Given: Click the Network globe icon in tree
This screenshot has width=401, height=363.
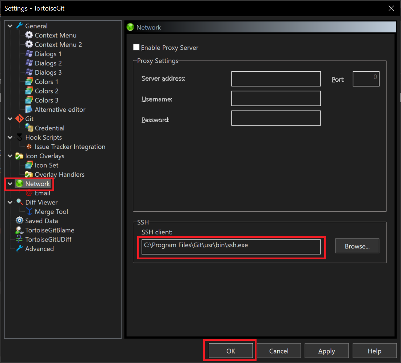Looking at the screenshot, I should 19,184.
